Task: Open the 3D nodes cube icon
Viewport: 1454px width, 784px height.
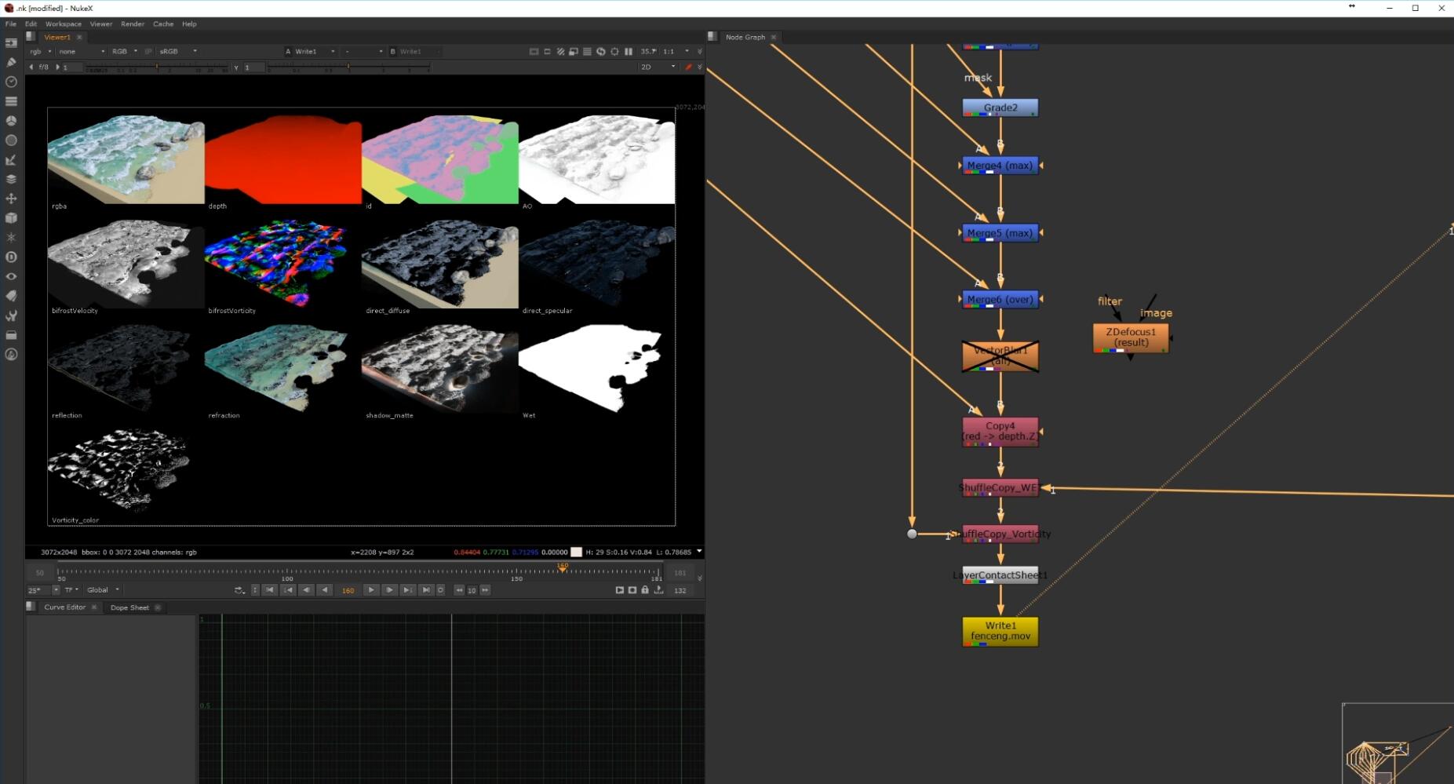Action: pos(11,218)
